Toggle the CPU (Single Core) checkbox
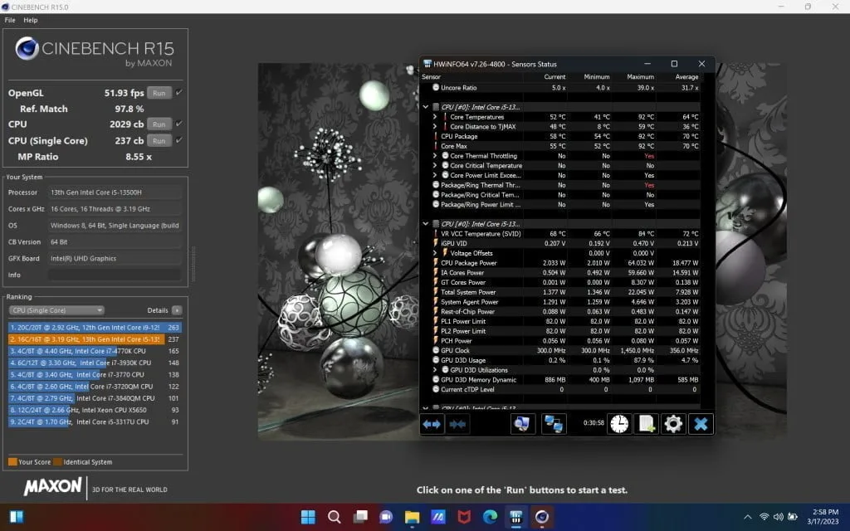The width and height of the screenshot is (850, 531). point(179,140)
